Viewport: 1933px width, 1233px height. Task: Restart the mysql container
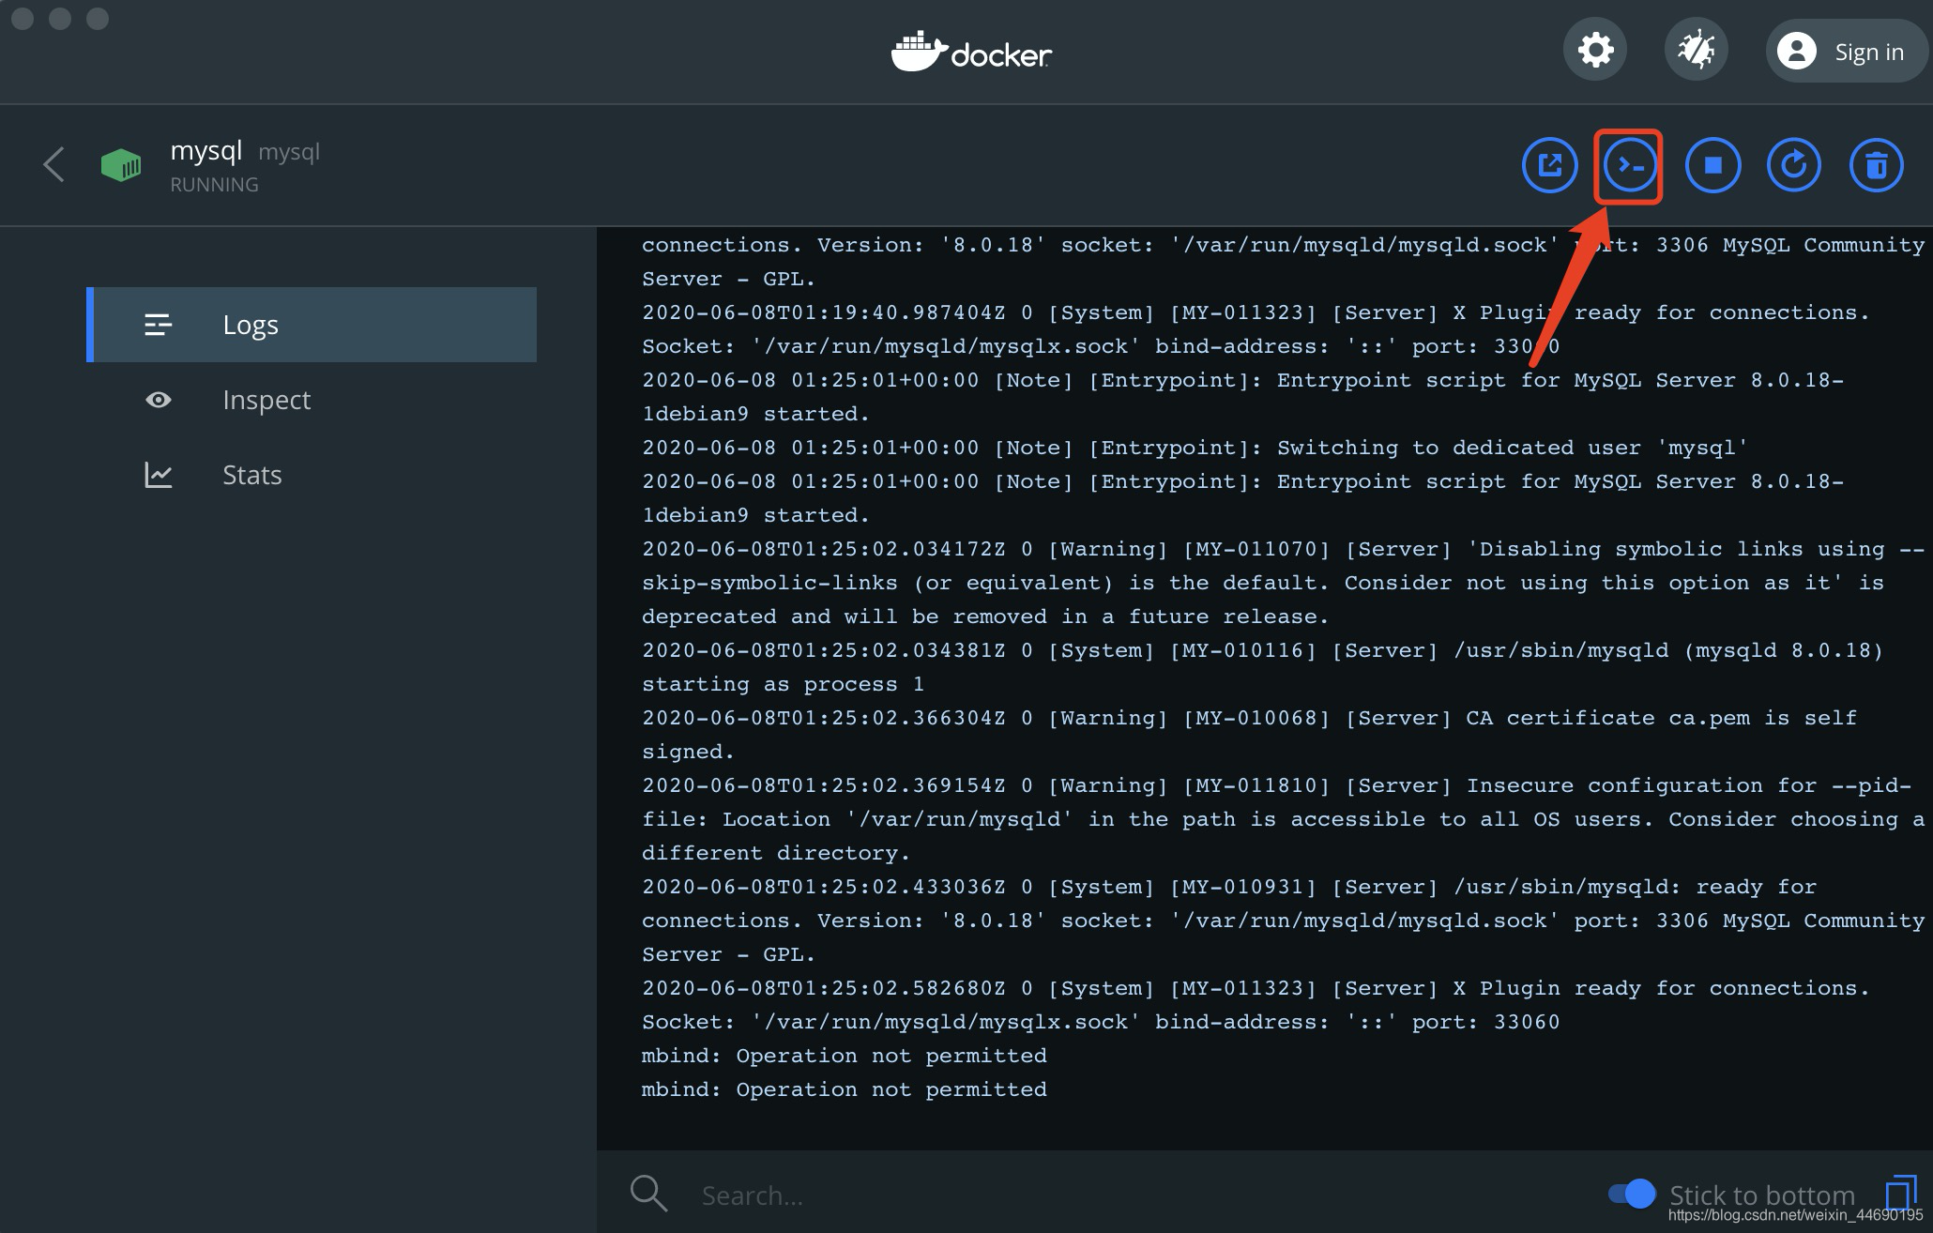(x=1793, y=166)
